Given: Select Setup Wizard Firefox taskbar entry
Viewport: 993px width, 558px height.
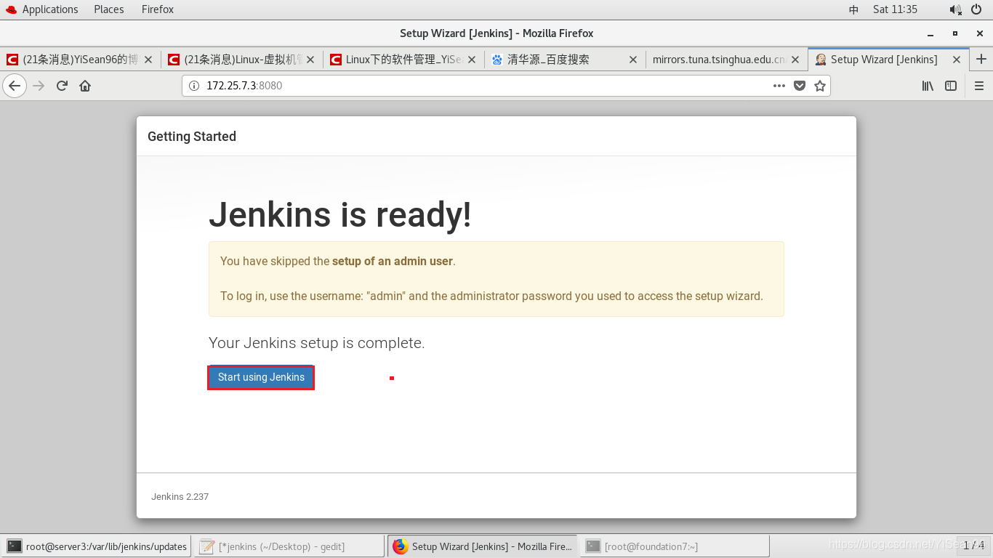Looking at the screenshot, I should pos(483,546).
